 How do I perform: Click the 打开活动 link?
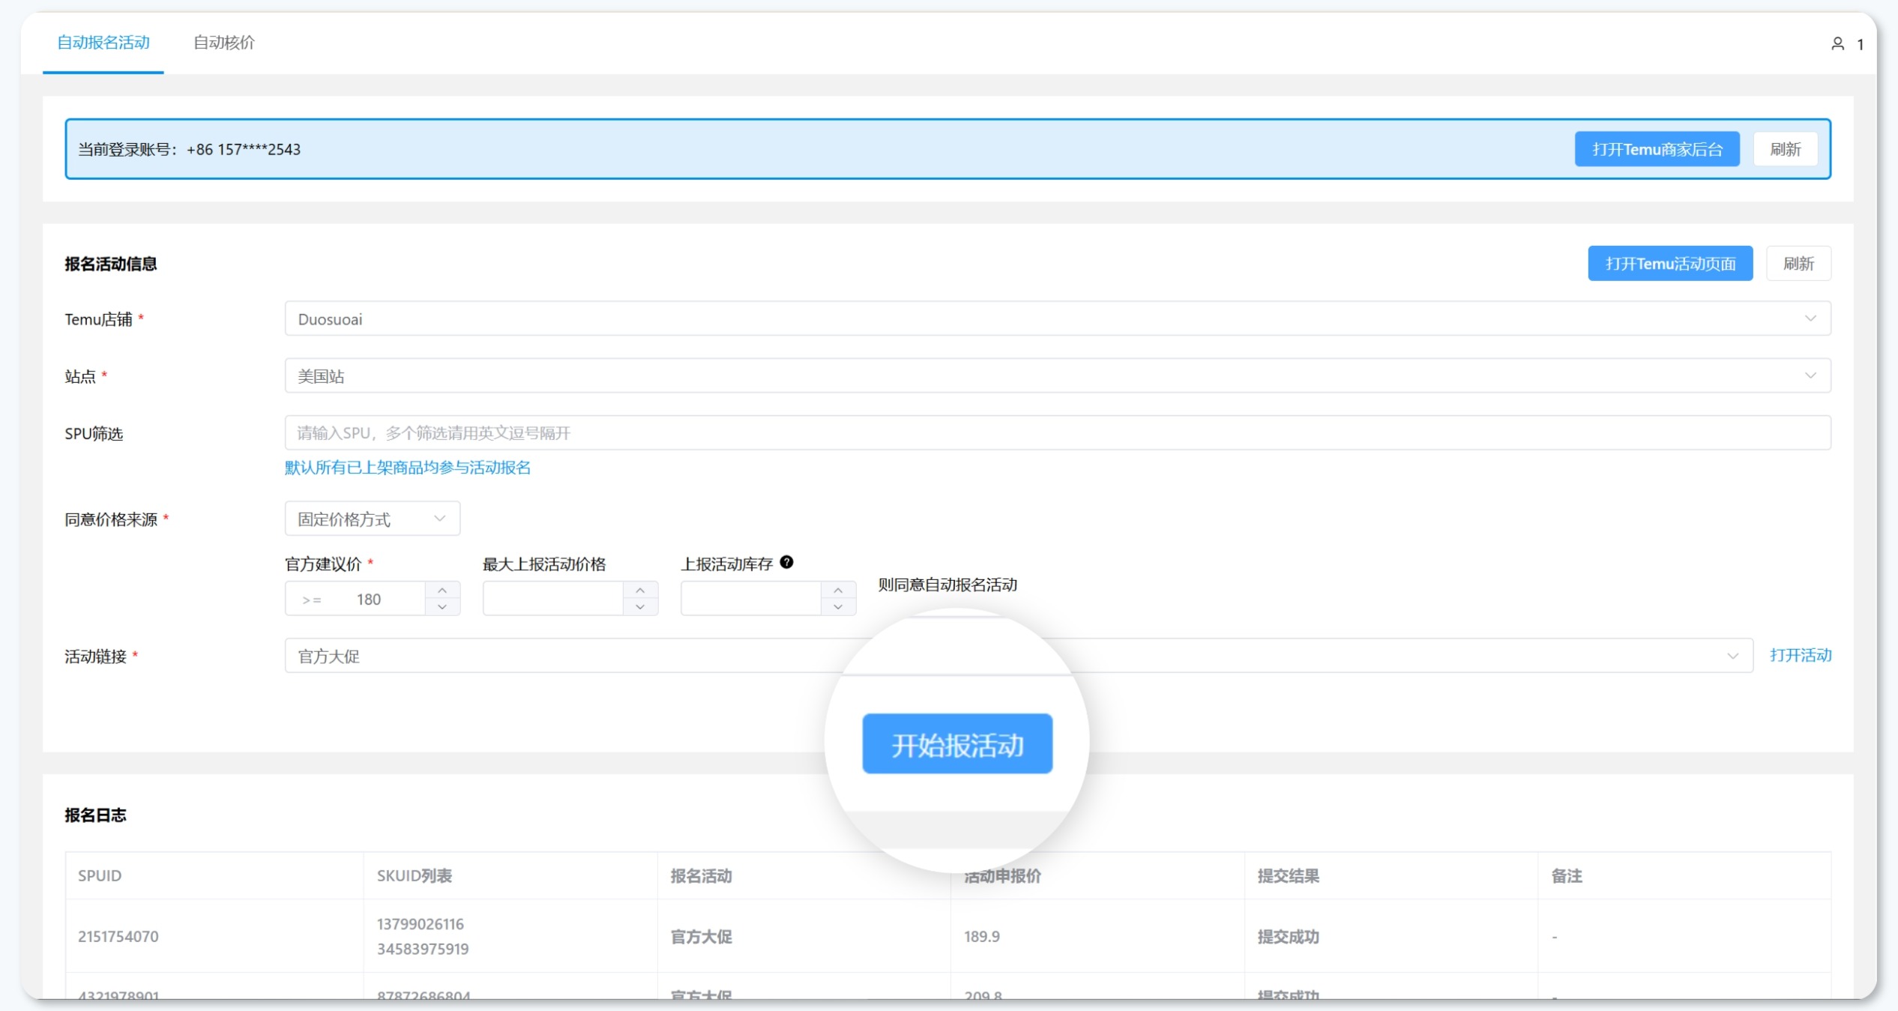pos(1801,656)
